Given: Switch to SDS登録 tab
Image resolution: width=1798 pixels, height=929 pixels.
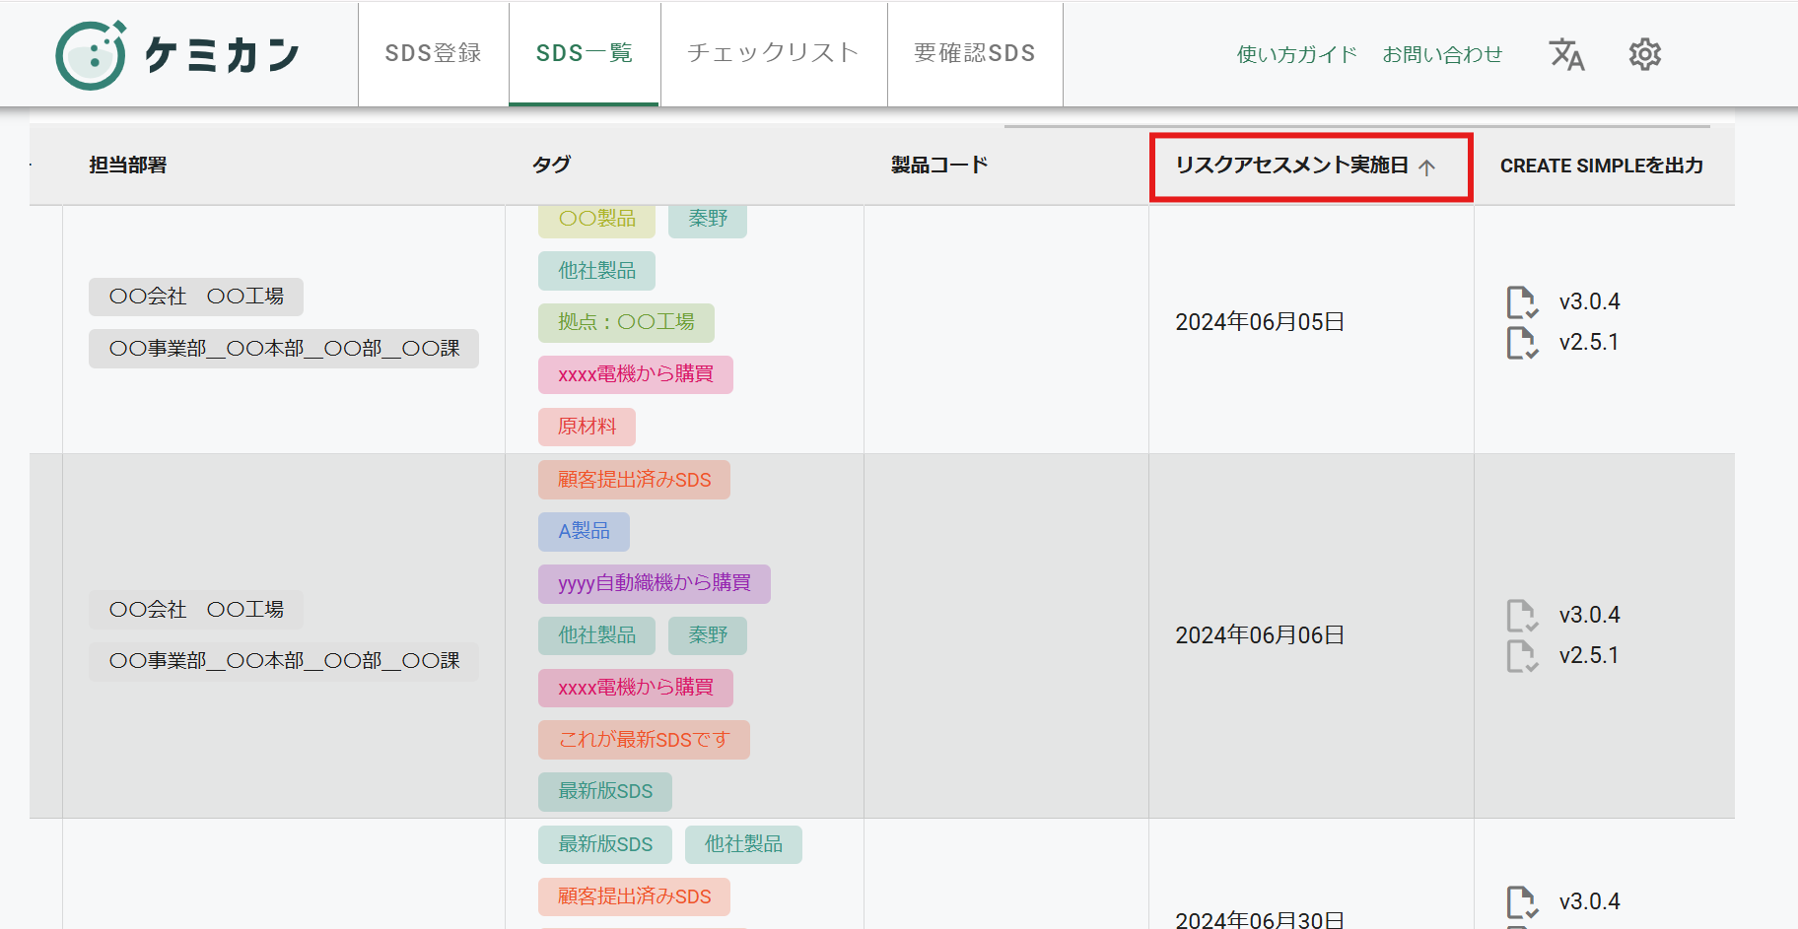Looking at the screenshot, I should [x=434, y=53].
